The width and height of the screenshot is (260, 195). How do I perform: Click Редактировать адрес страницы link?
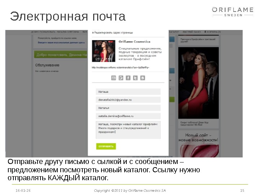113,32
